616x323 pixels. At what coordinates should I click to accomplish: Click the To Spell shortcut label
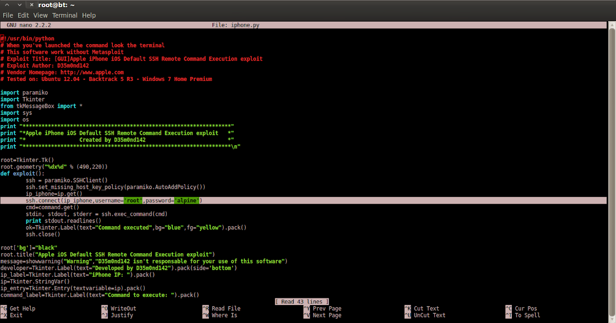click(x=528, y=315)
